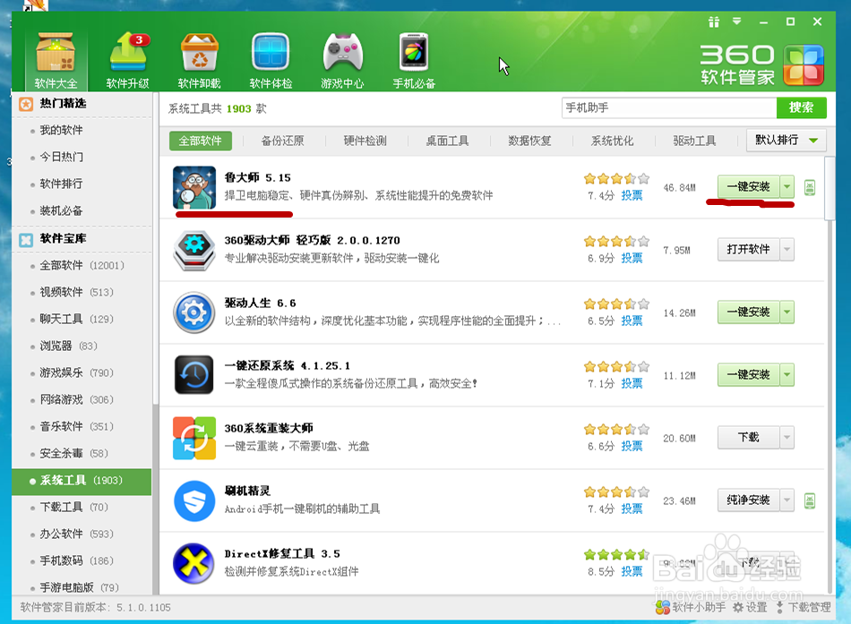Click the green 搜索 search button
Image resolution: width=851 pixels, height=624 pixels.
click(x=802, y=107)
